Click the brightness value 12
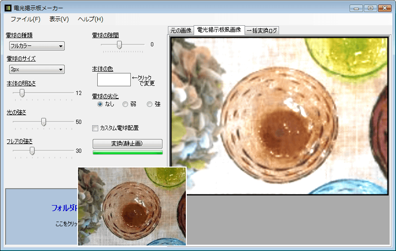The width and height of the screenshot is (396, 251). pos(78,93)
